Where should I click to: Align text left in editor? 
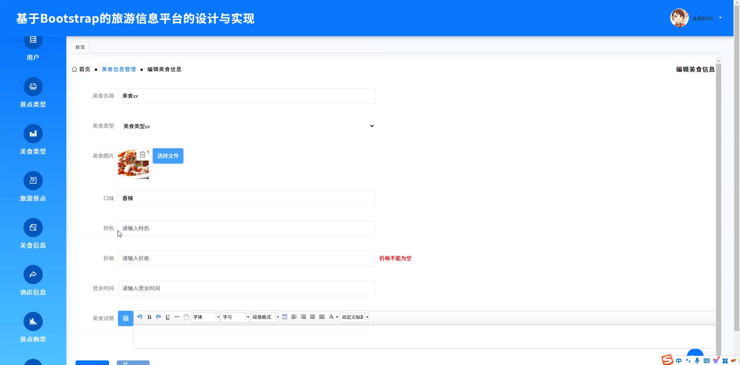294,317
